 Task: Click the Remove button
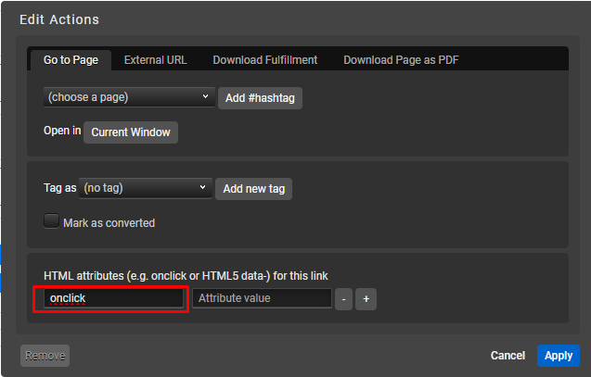click(x=45, y=356)
